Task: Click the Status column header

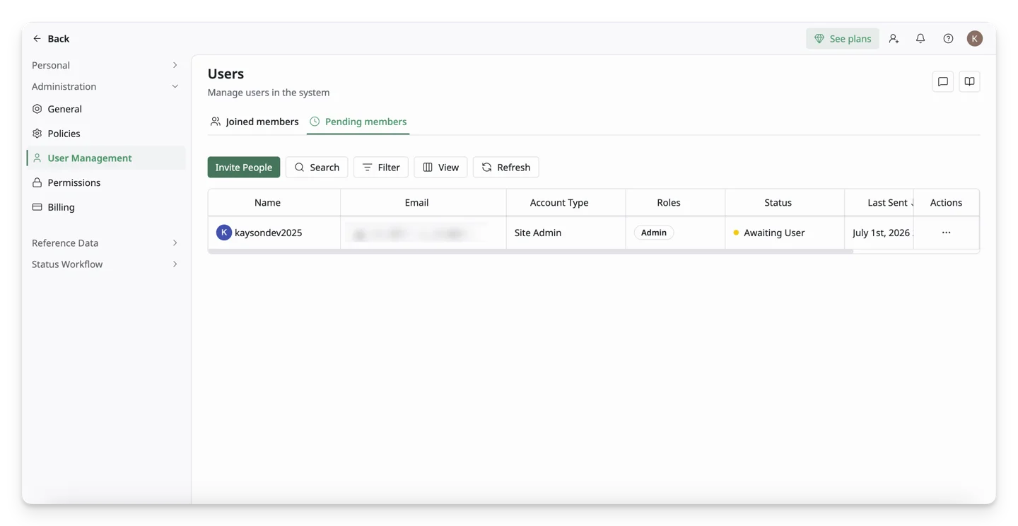Action: [x=785, y=203]
